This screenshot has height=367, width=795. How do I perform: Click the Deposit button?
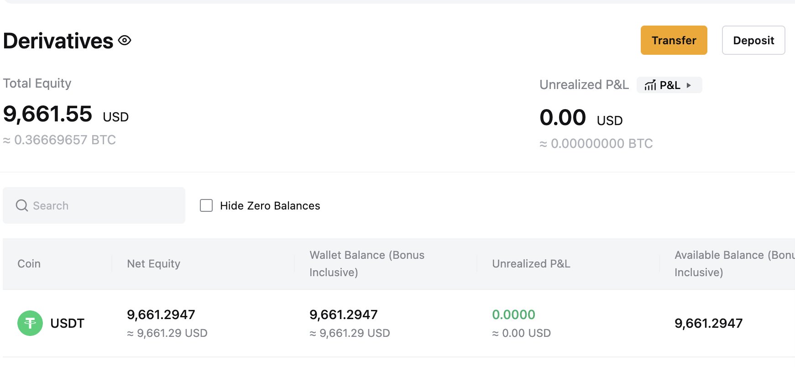coord(753,40)
